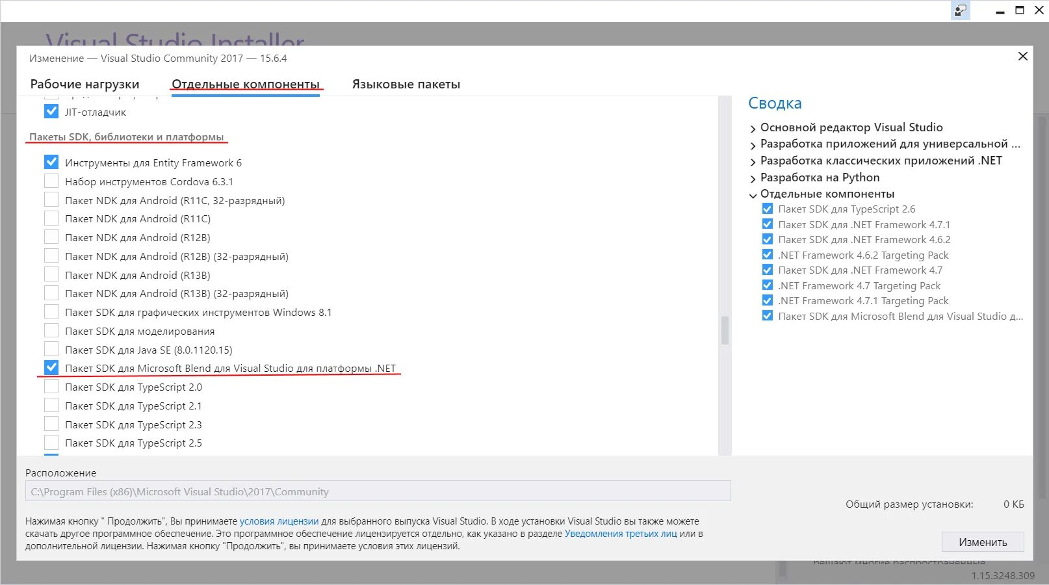This screenshot has height=585, width=1049.
Task: Enable Пакет SDK для TypeScript 2.0
Action: 51,387
